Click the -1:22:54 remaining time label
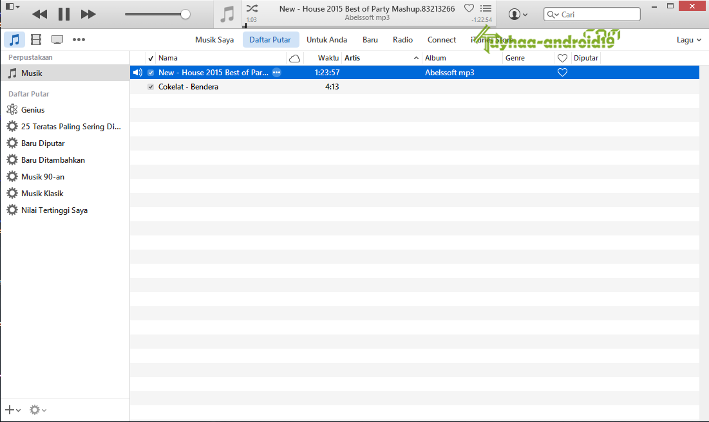This screenshot has height=422, width=709. tap(482, 20)
